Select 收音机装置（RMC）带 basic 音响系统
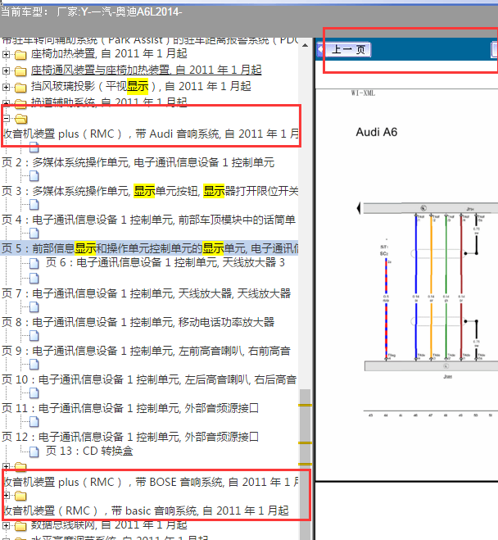 point(146,511)
